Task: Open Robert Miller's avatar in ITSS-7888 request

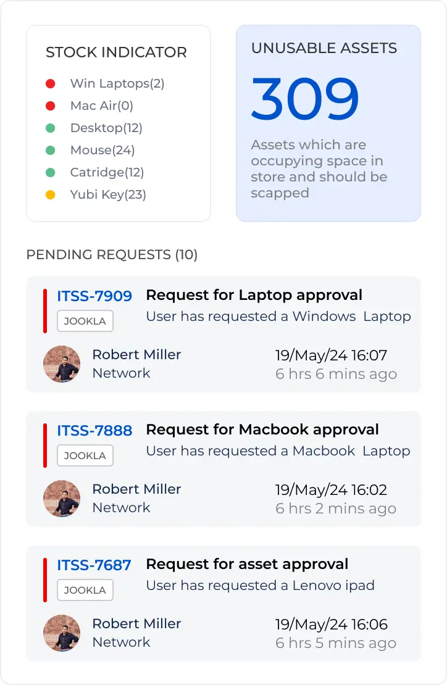Action: (x=62, y=499)
